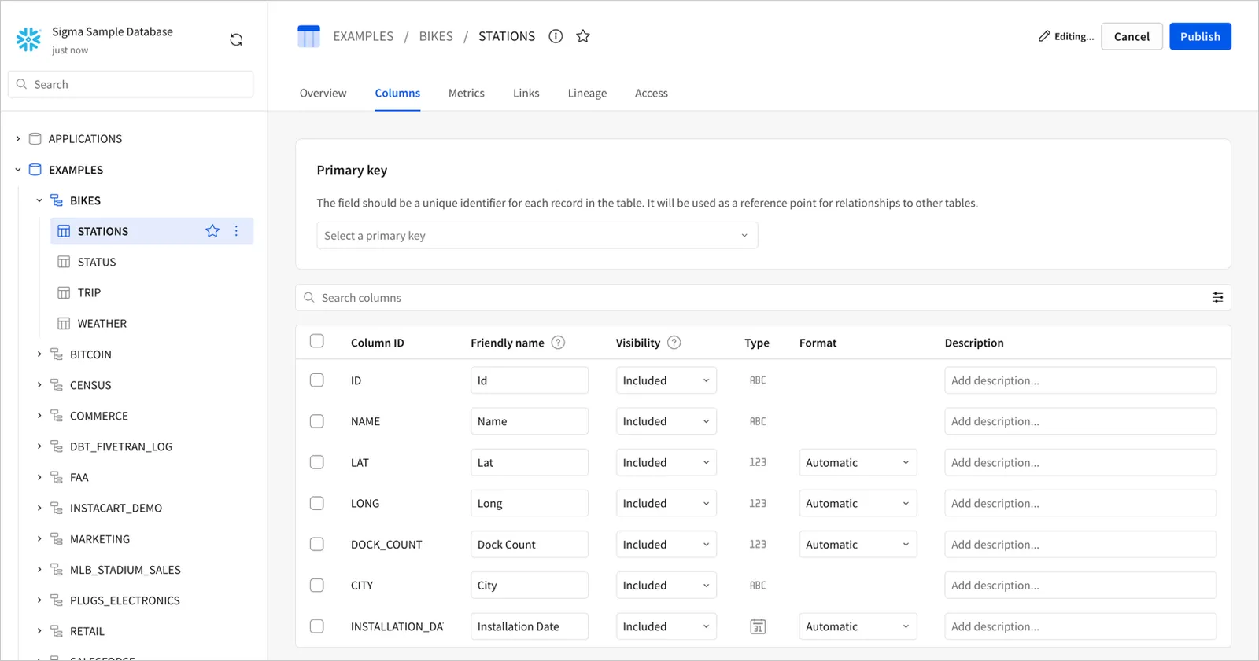1259x661 pixels.
Task: Click the Cancel button
Action: coord(1132,36)
